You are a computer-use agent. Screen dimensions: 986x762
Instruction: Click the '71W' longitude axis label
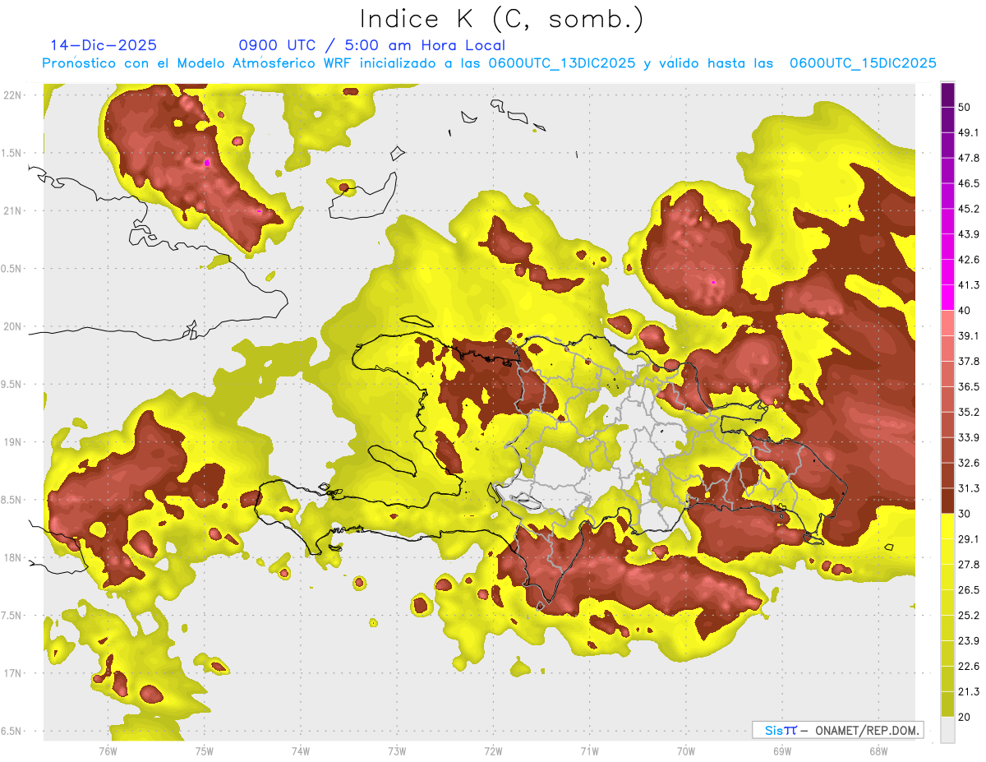pyautogui.click(x=589, y=751)
